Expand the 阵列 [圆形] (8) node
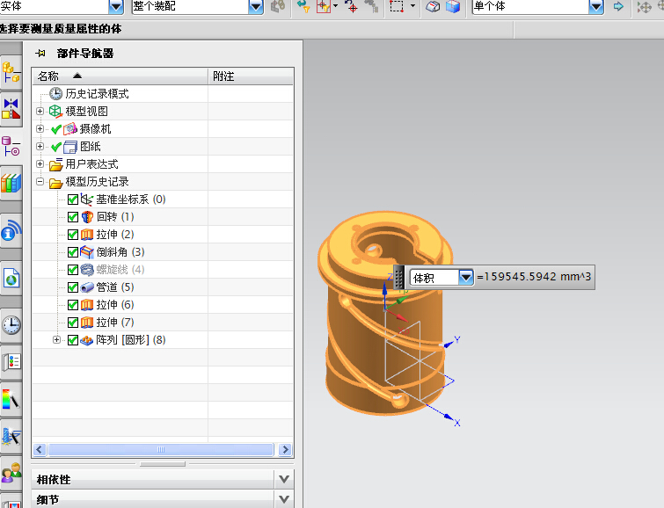This screenshot has height=508, width=664. (x=57, y=340)
